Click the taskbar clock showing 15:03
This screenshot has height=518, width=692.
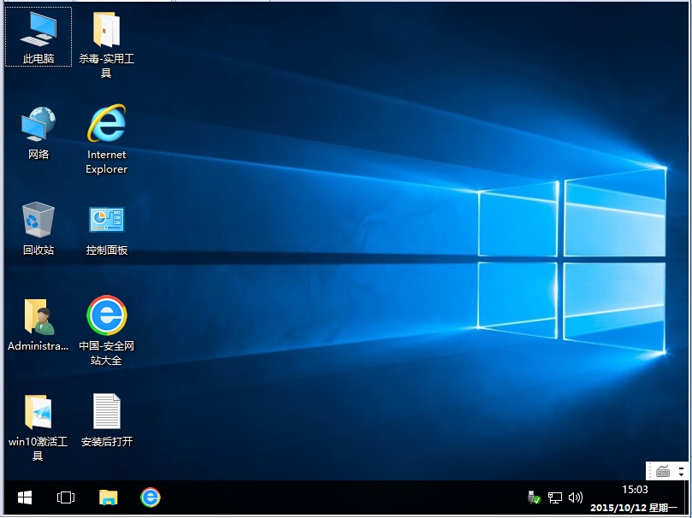pos(635,490)
